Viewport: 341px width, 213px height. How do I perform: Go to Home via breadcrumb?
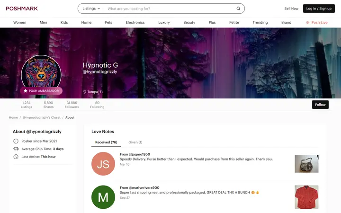tap(13, 117)
